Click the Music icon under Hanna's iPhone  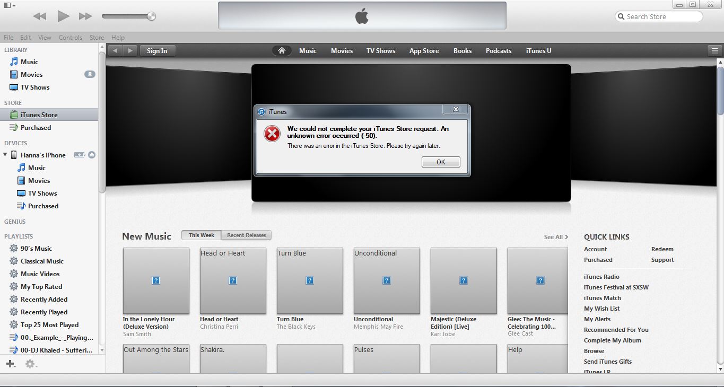[21, 168]
